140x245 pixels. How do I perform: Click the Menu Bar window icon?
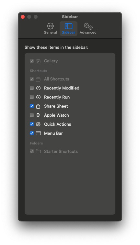pyautogui.click(x=38, y=133)
